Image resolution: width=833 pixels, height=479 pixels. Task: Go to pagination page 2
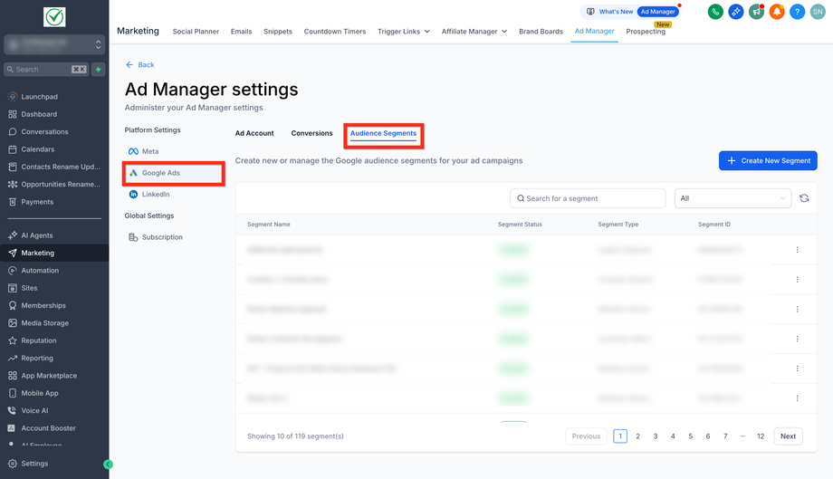tap(637, 436)
